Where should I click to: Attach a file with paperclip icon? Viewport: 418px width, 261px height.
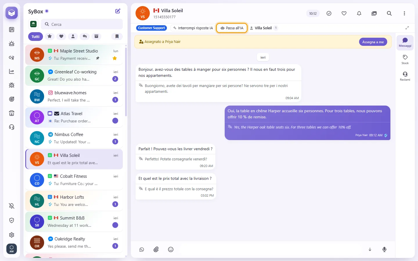pos(156,249)
